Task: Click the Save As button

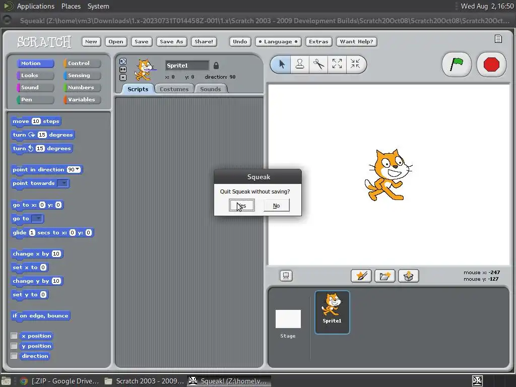Action: [x=171, y=41]
